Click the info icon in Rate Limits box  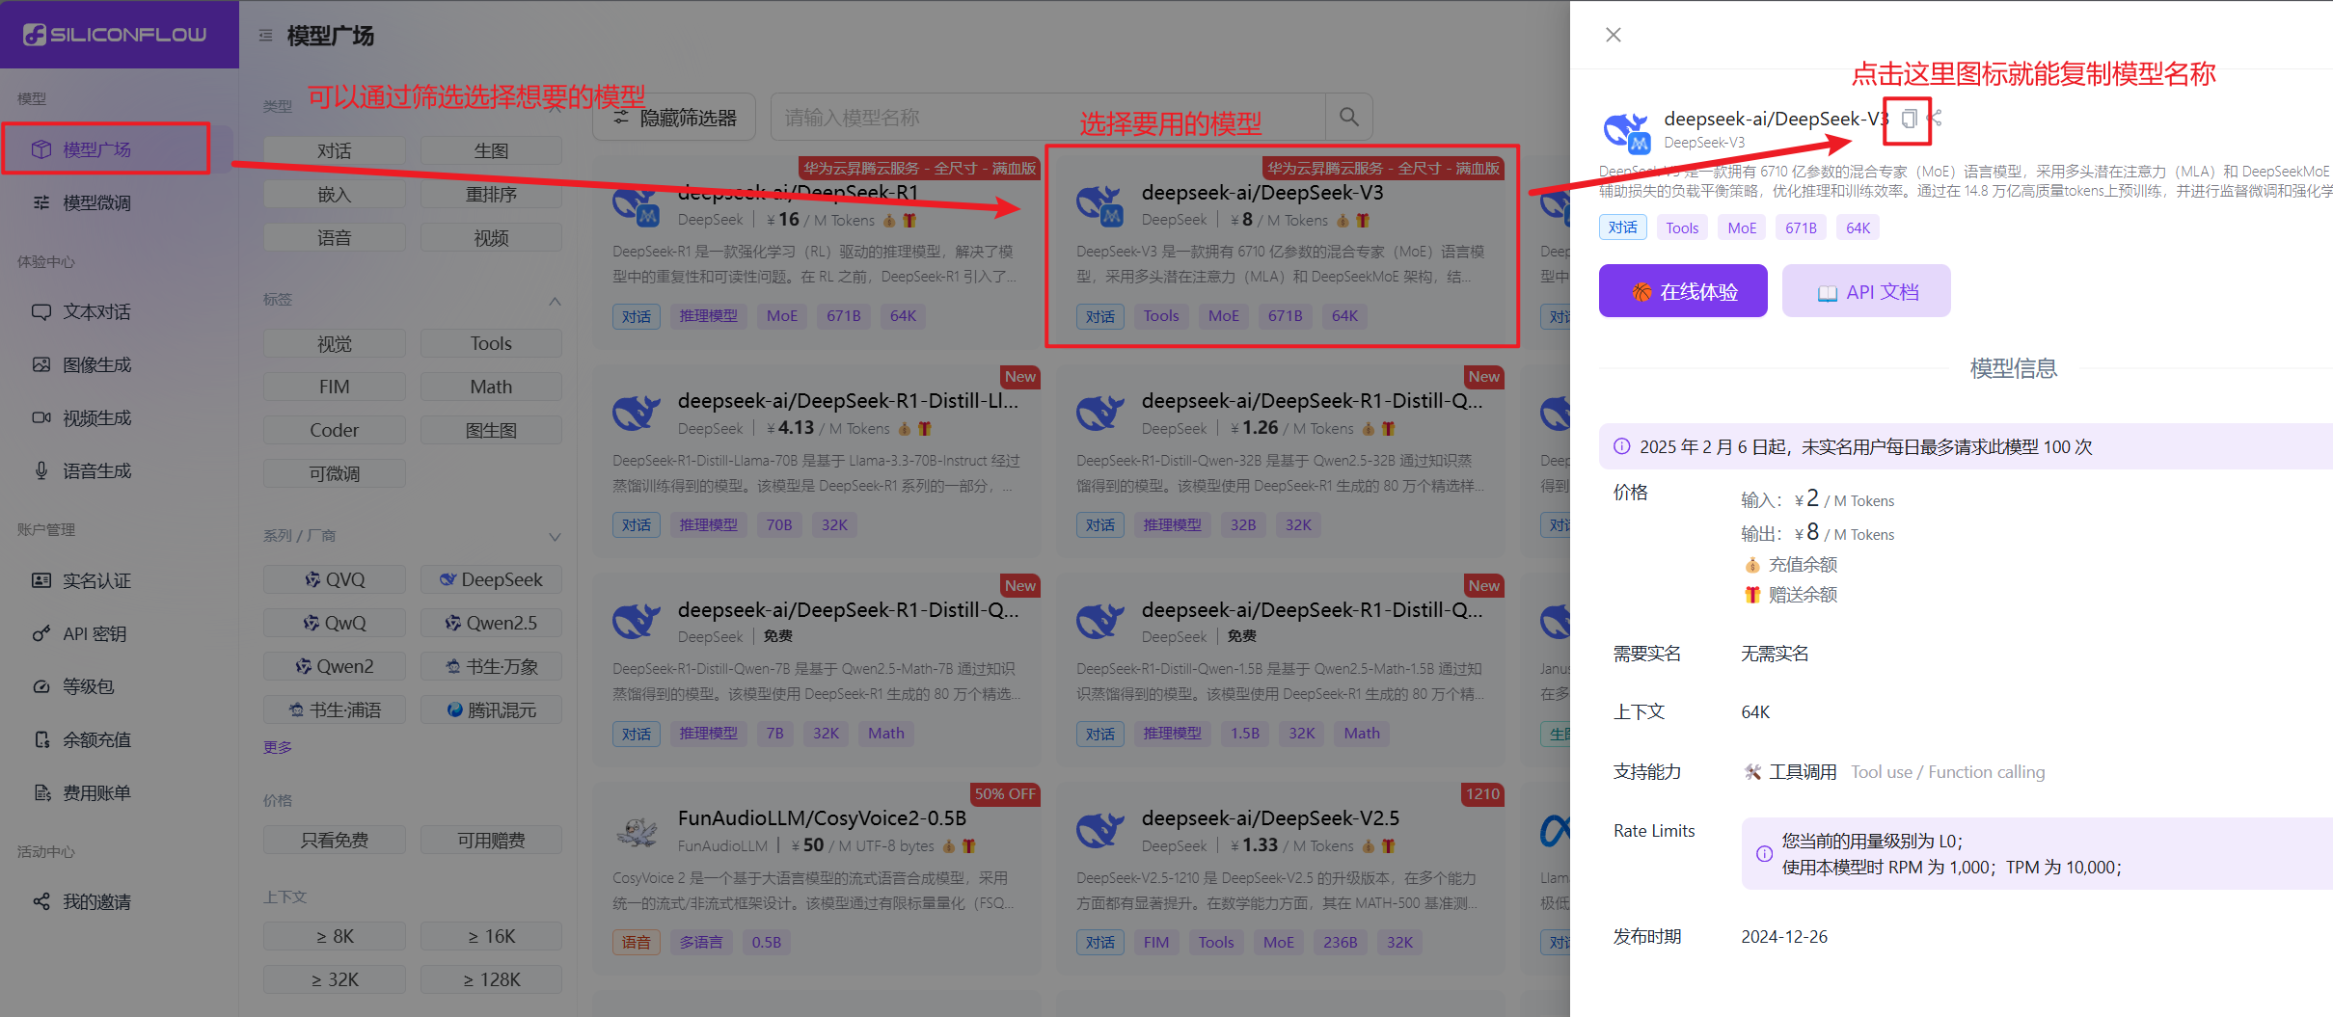1764,853
